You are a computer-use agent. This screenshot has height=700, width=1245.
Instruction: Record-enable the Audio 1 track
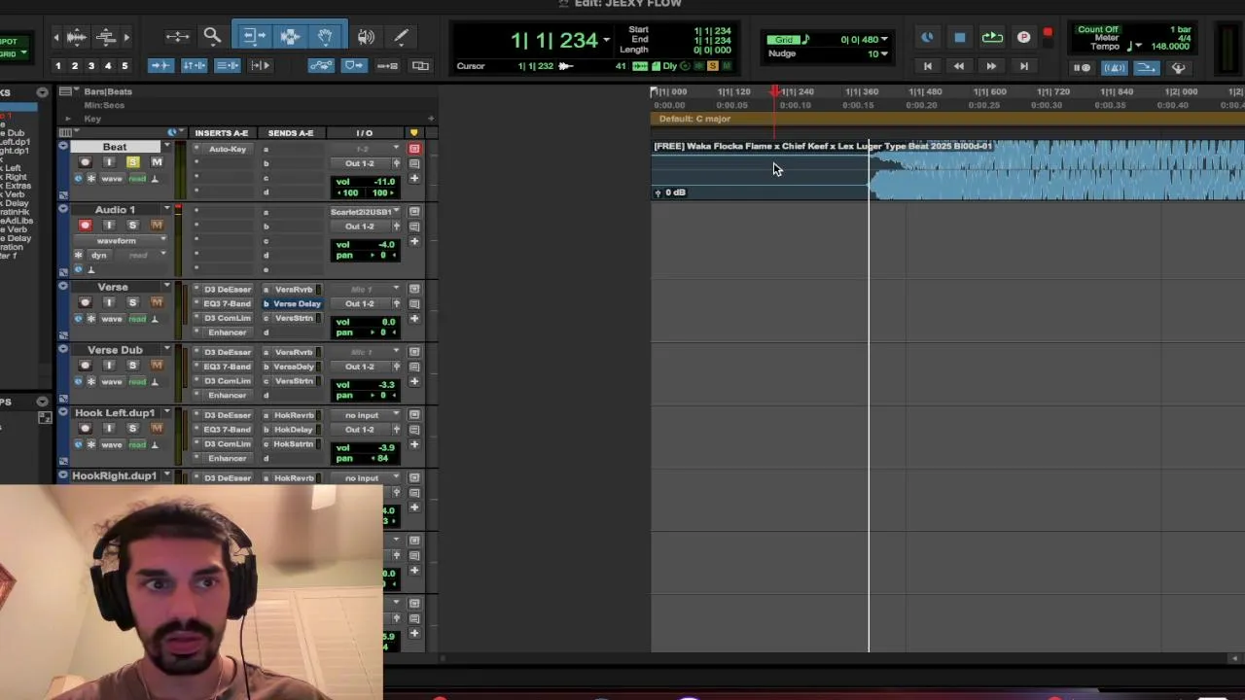tap(85, 225)
